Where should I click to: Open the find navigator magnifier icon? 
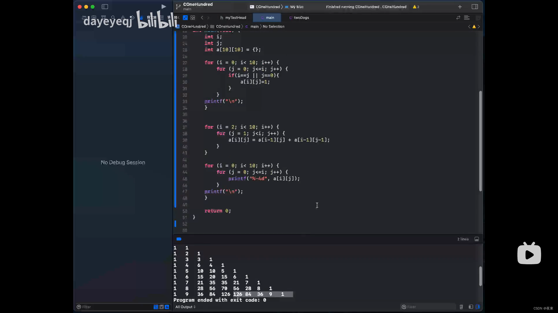[113, 18]
